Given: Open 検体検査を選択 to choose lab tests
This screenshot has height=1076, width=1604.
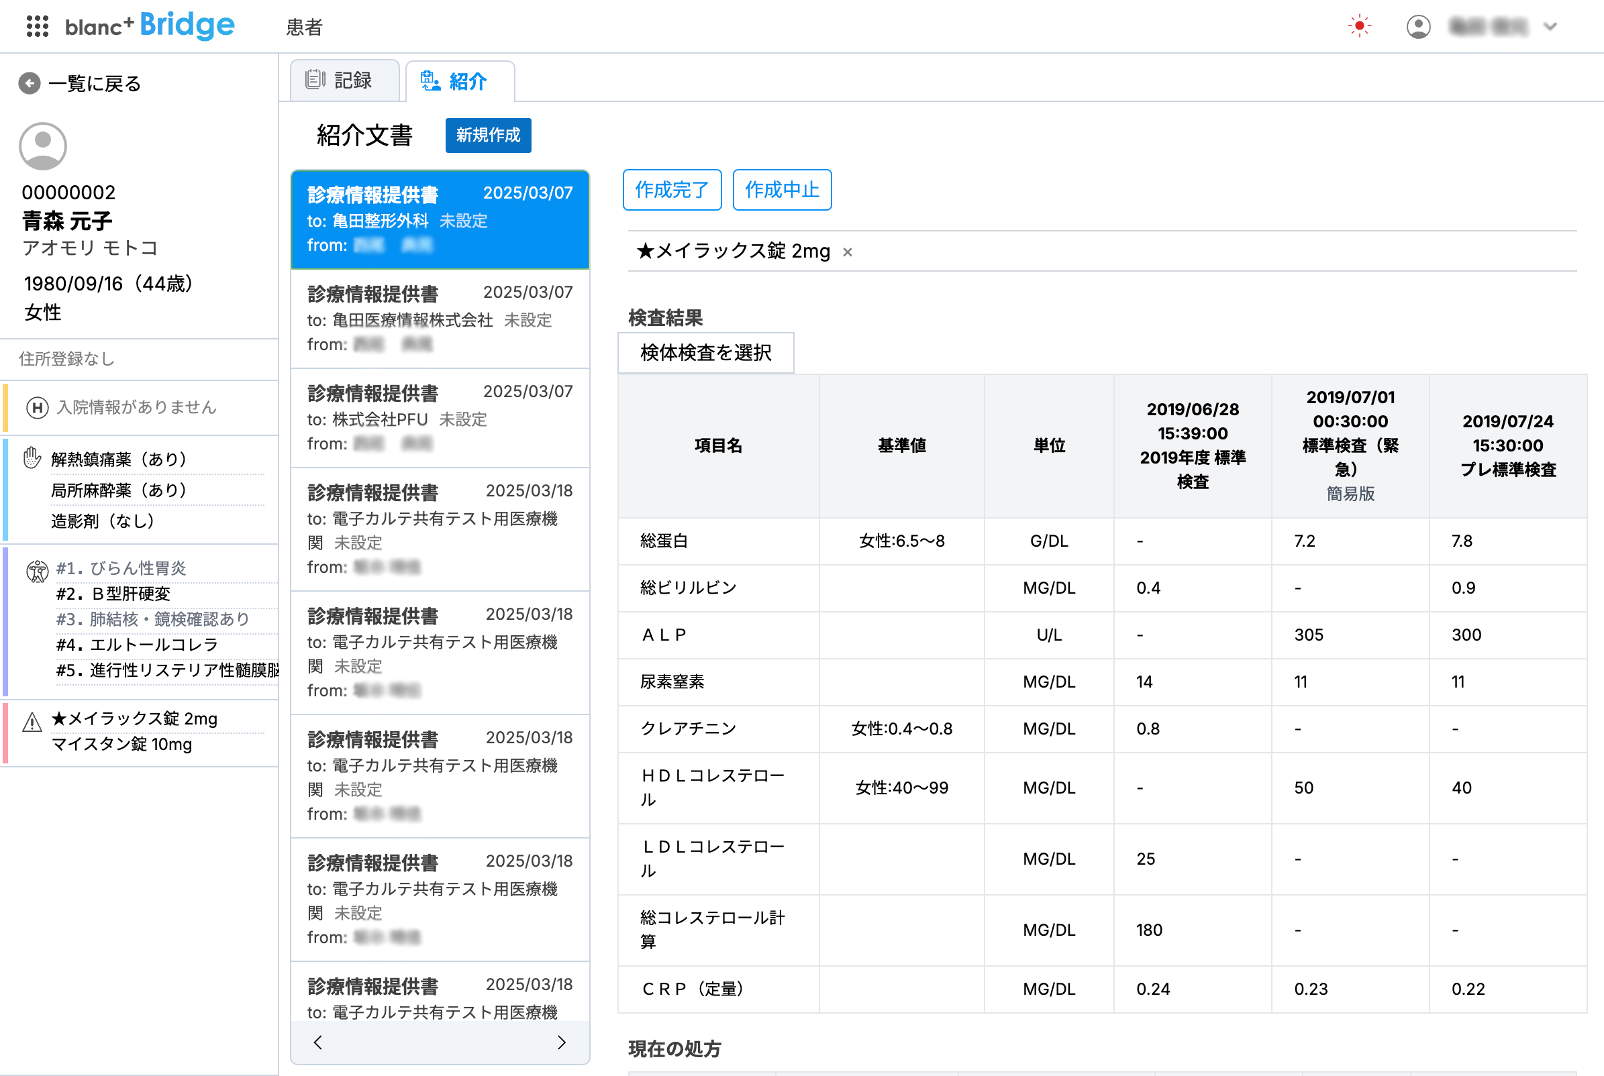Looking at the screenshot, I should click(x=705, y=353).
